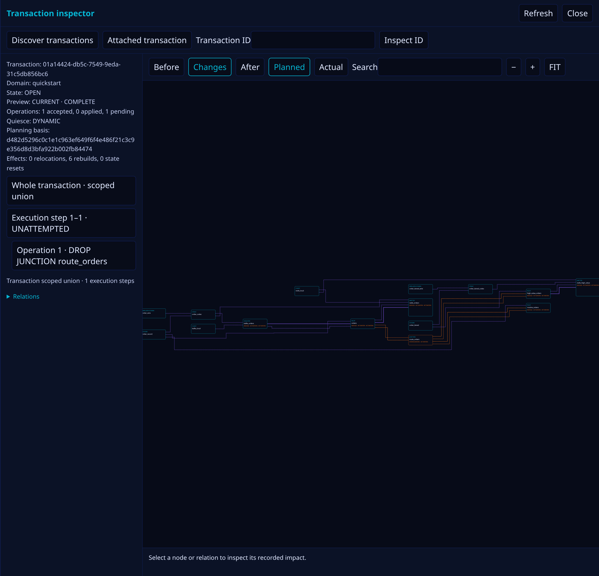Select the redis_orders emitter node
Viewport: 599px width, 576px height.
click(x=420, y=307)
